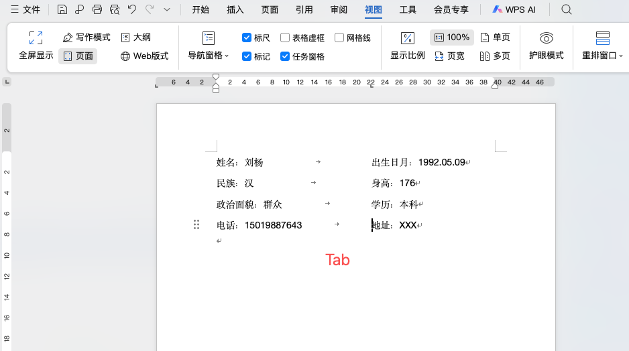Click the text 地址：XXX

pyautogui.click(x=394, y=225)
